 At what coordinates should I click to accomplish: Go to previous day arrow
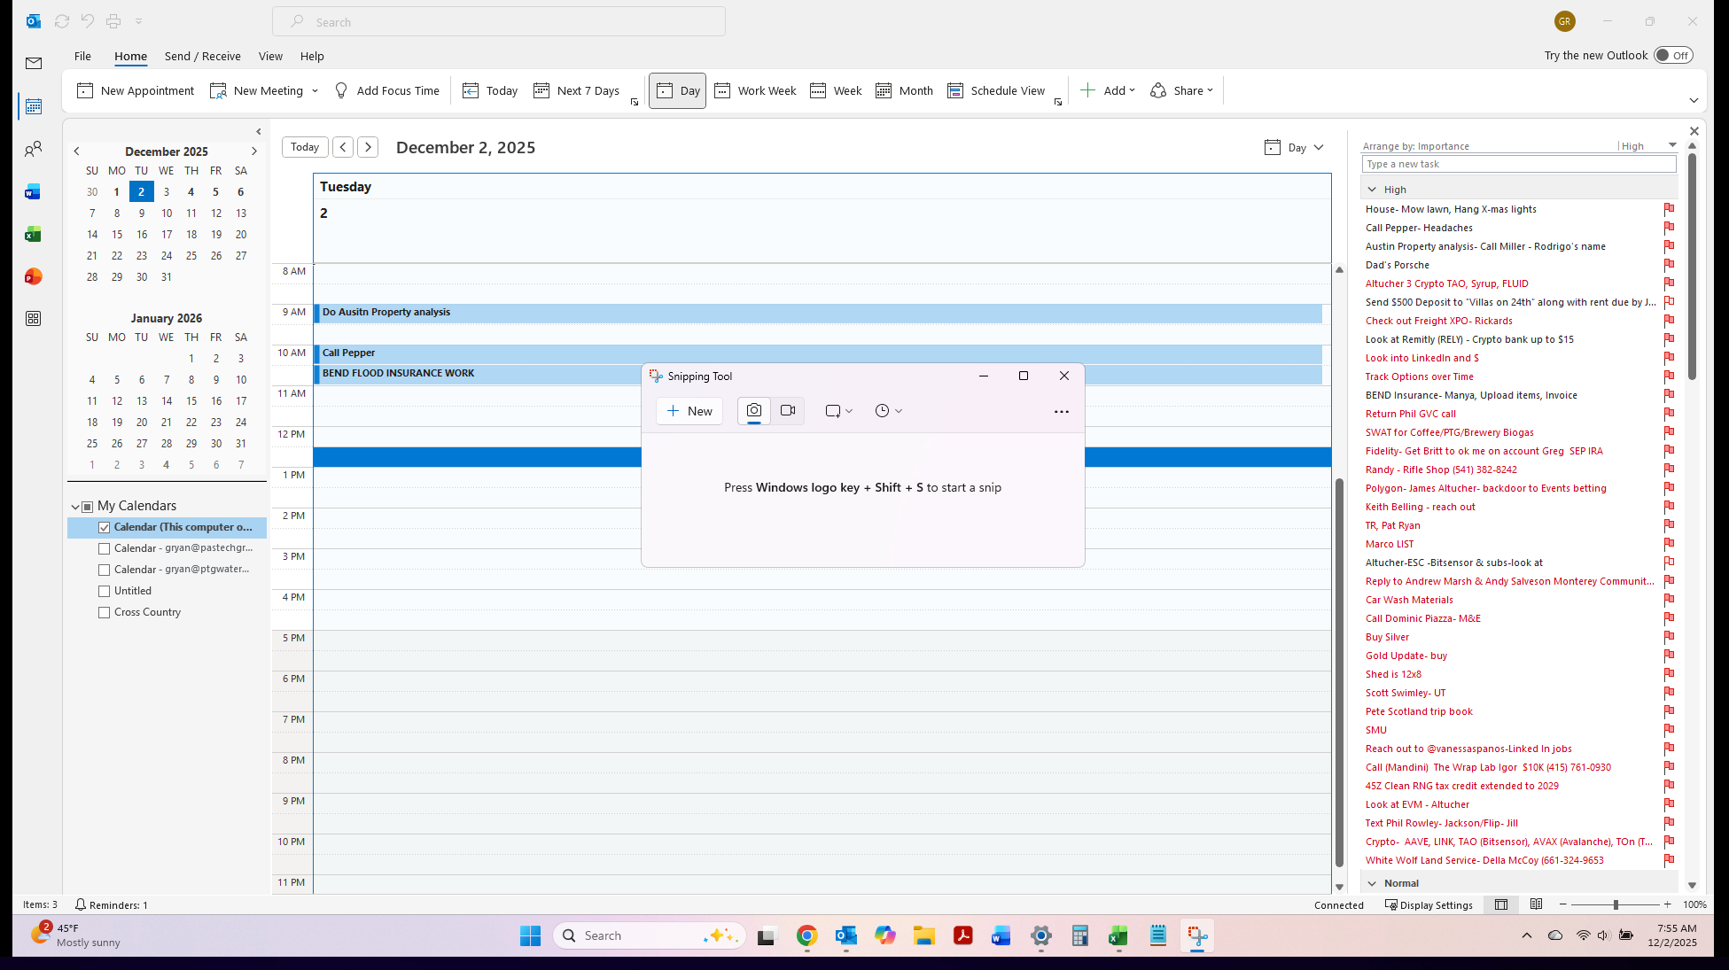tap(343, 147)
